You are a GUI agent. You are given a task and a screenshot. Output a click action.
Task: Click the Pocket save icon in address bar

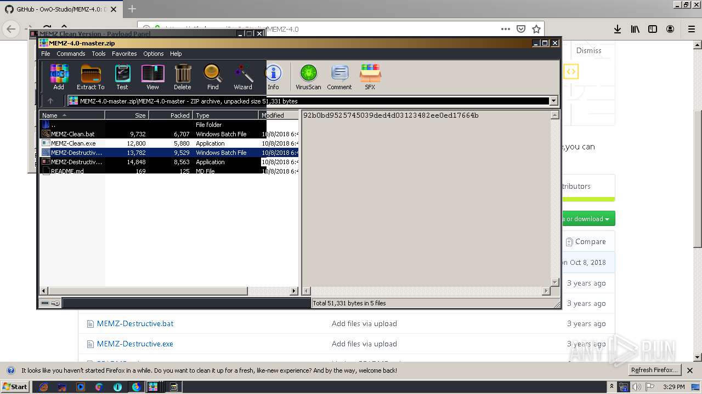[521, 29]
